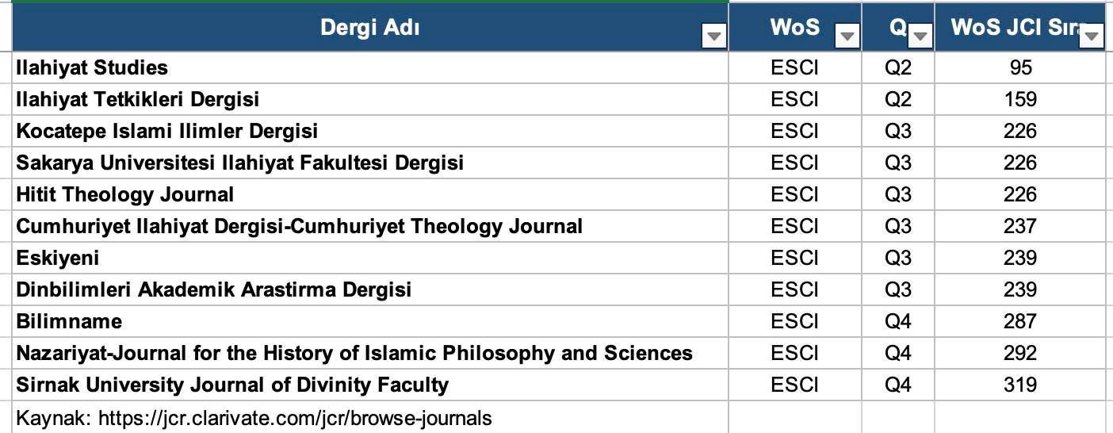Viewport: 1113px width, 433px height.
Task: Open the WoS JCI Sıra filter dropdown
Action: pos(1092,36)
